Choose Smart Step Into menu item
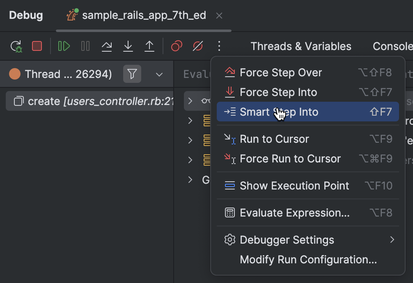This screenshot has width=413, height=283. pos(307,112)
